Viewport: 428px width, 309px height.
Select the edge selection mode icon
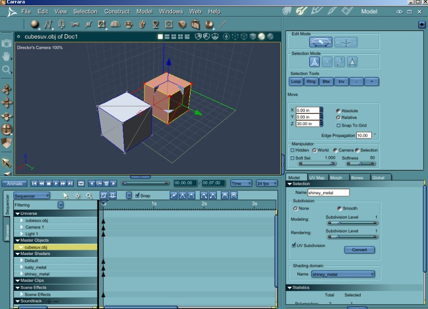pos(340,62)
